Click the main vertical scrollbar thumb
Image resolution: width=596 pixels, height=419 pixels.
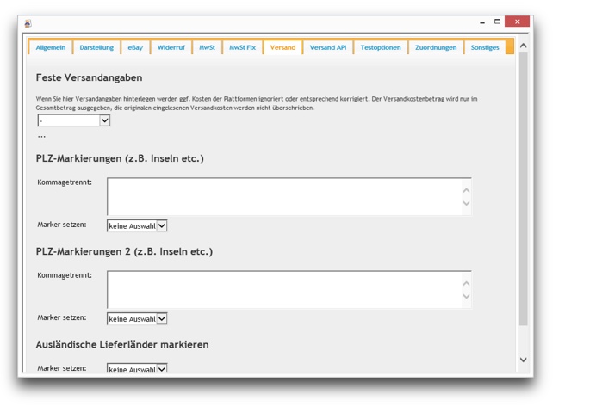pos(523,189)
